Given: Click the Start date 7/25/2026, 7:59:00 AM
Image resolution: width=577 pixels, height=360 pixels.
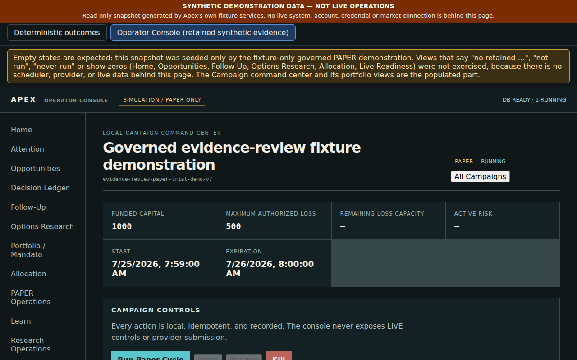Looking at the screenshot, I should (x=156, y=269).
